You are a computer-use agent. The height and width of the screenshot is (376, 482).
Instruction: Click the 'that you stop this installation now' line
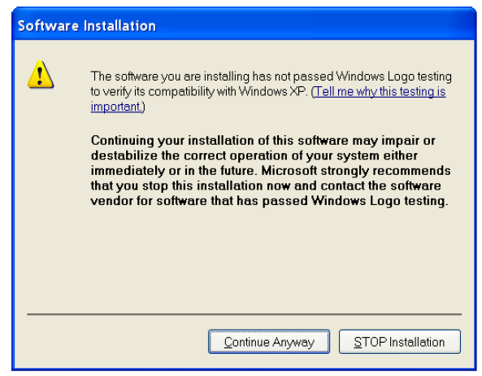click(x=266, y=186)
